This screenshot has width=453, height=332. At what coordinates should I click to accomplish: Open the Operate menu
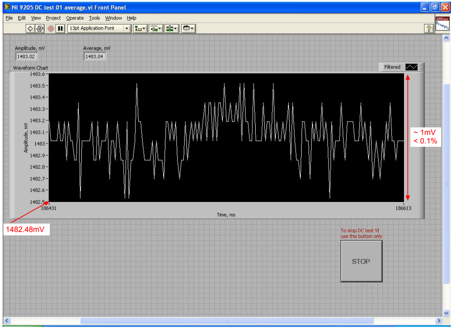(75, 18)
